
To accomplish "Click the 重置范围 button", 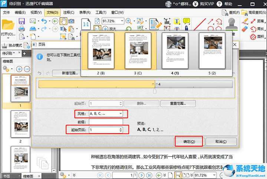I will (x=178, y=103).
